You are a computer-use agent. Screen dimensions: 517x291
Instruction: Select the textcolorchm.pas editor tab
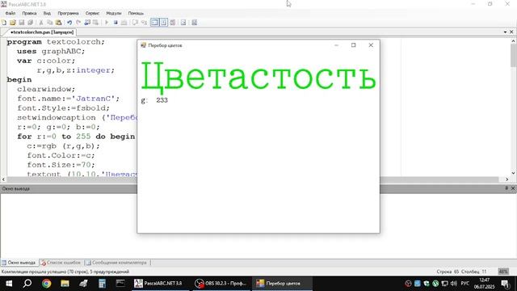coord(41,32)
